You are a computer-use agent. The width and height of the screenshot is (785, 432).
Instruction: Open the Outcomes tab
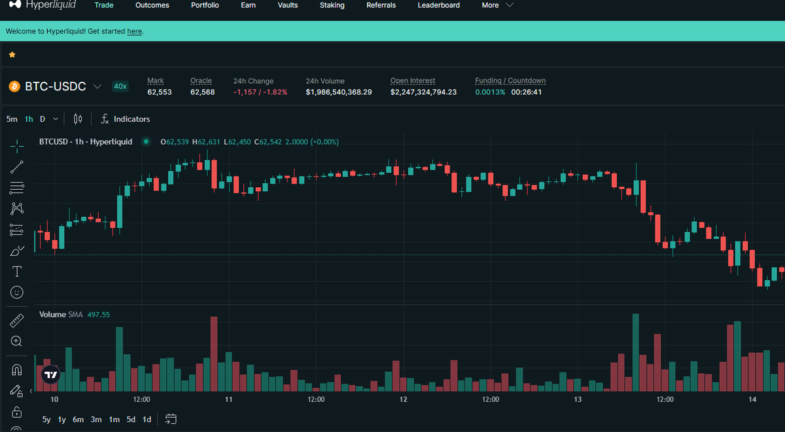click(x=152, y=5)
